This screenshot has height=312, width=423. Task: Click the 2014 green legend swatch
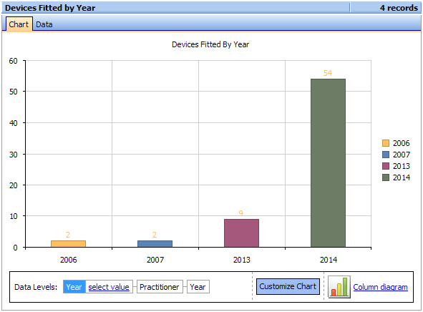pos(386,177)
